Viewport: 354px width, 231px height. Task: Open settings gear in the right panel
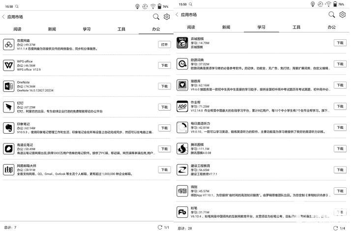[343, 15]
